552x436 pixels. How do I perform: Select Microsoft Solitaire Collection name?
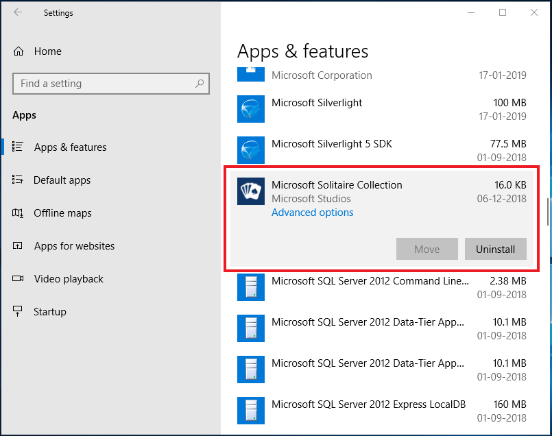[337, 185]
